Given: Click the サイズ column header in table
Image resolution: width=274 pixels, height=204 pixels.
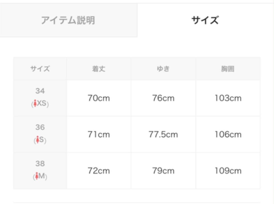Looking at the screenshot, I should coord(40,69).
